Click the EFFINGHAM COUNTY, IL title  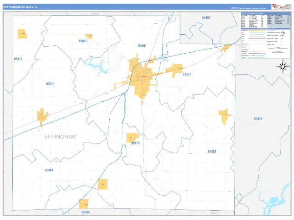20,7
